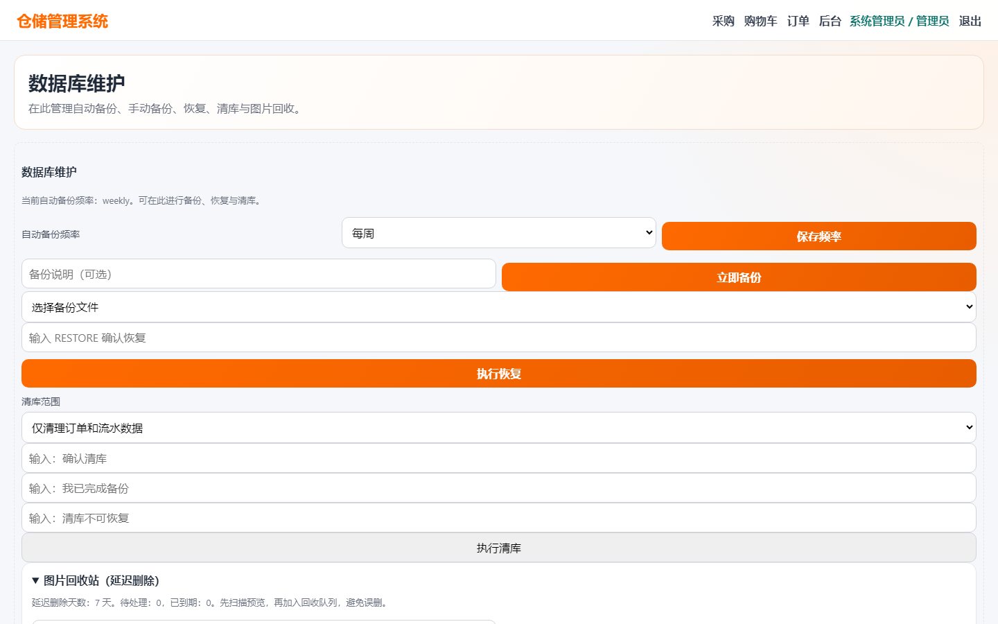
Task: Click the 保存频率 button
Action: (818, 236)
